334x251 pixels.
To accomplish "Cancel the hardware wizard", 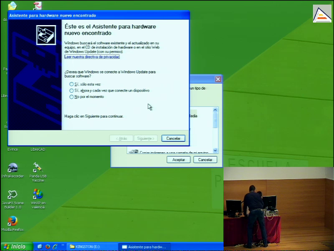I will click(x=173, y=138).
